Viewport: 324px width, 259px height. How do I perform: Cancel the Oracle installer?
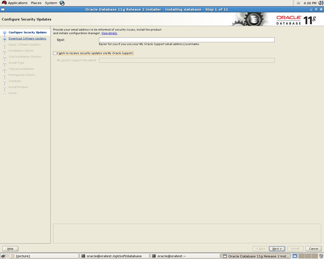point(314,249)
